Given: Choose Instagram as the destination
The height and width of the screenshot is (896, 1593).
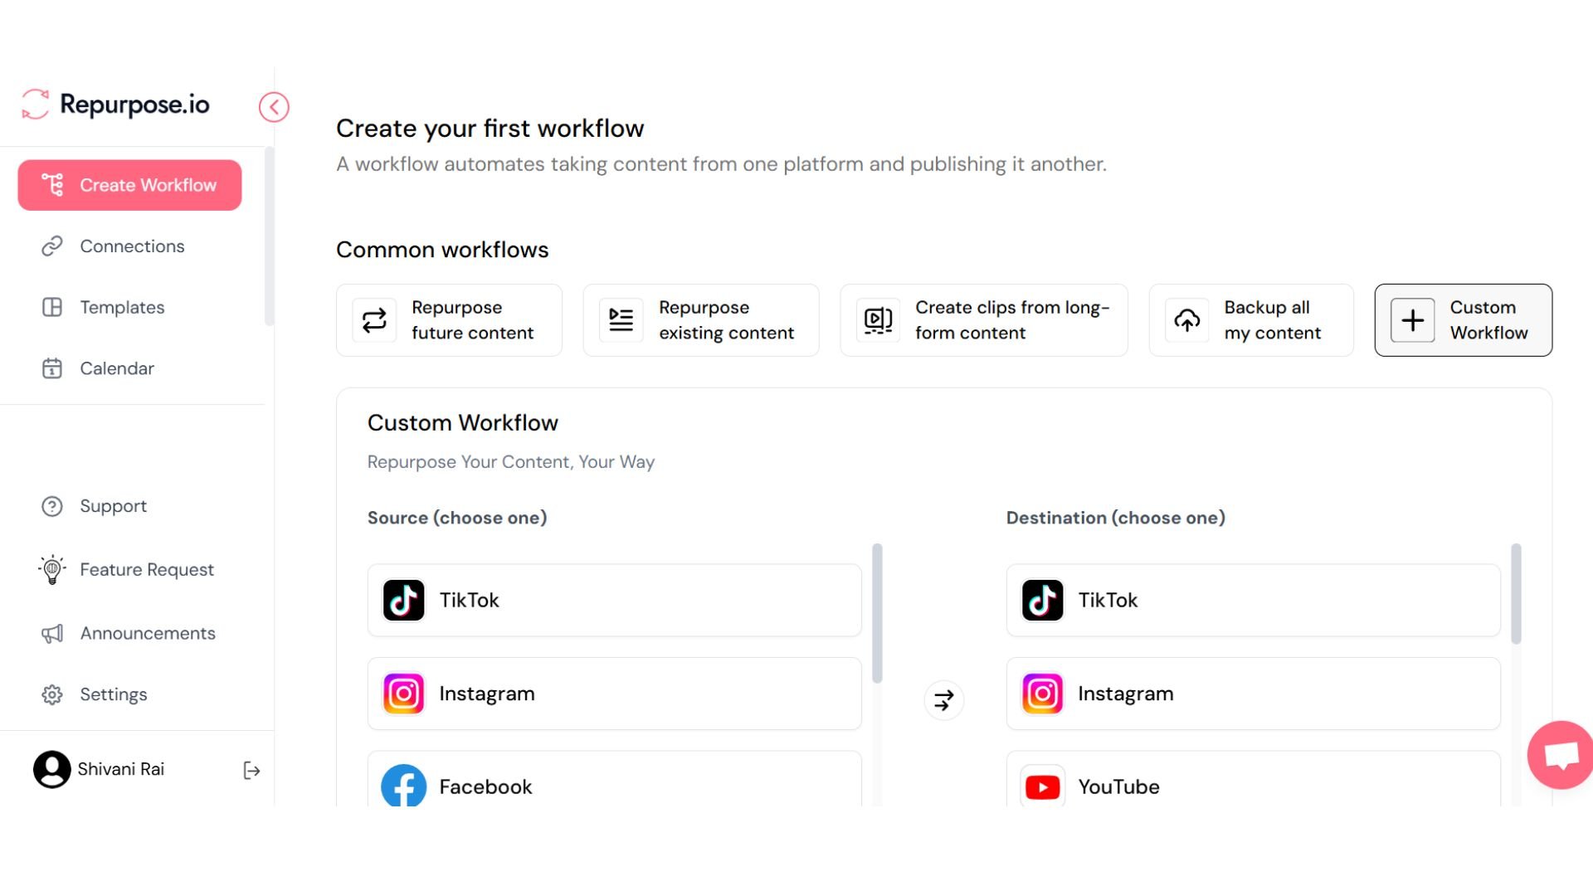Looking at the screenshot, I should point(1253,694).
